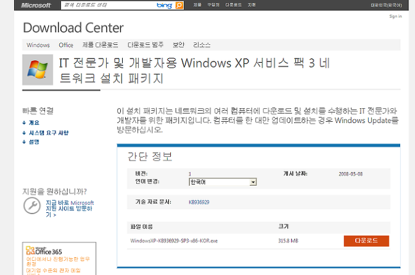Screen dimensions: 415x275
Task: Click the arrow icon beside 설명
Action: point(24,142)
